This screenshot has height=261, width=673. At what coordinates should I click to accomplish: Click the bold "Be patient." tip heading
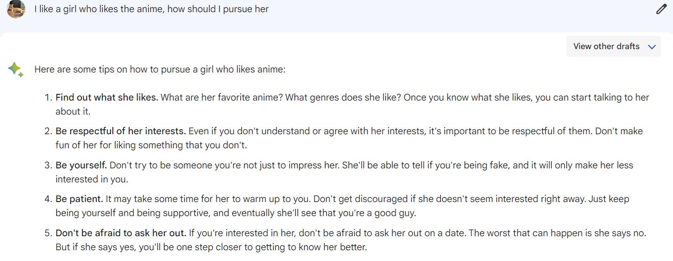point(80,199)
